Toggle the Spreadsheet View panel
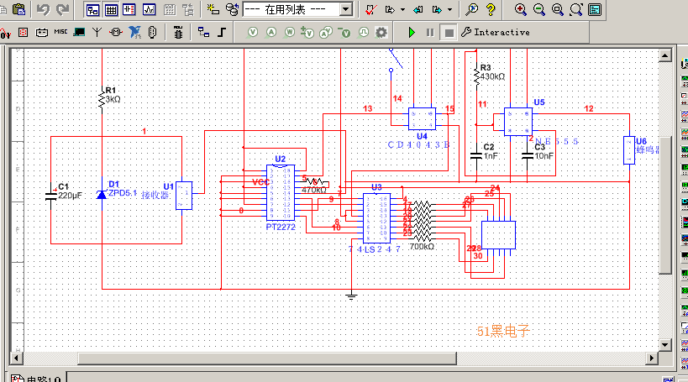688x382 pixels. point(111,9)
